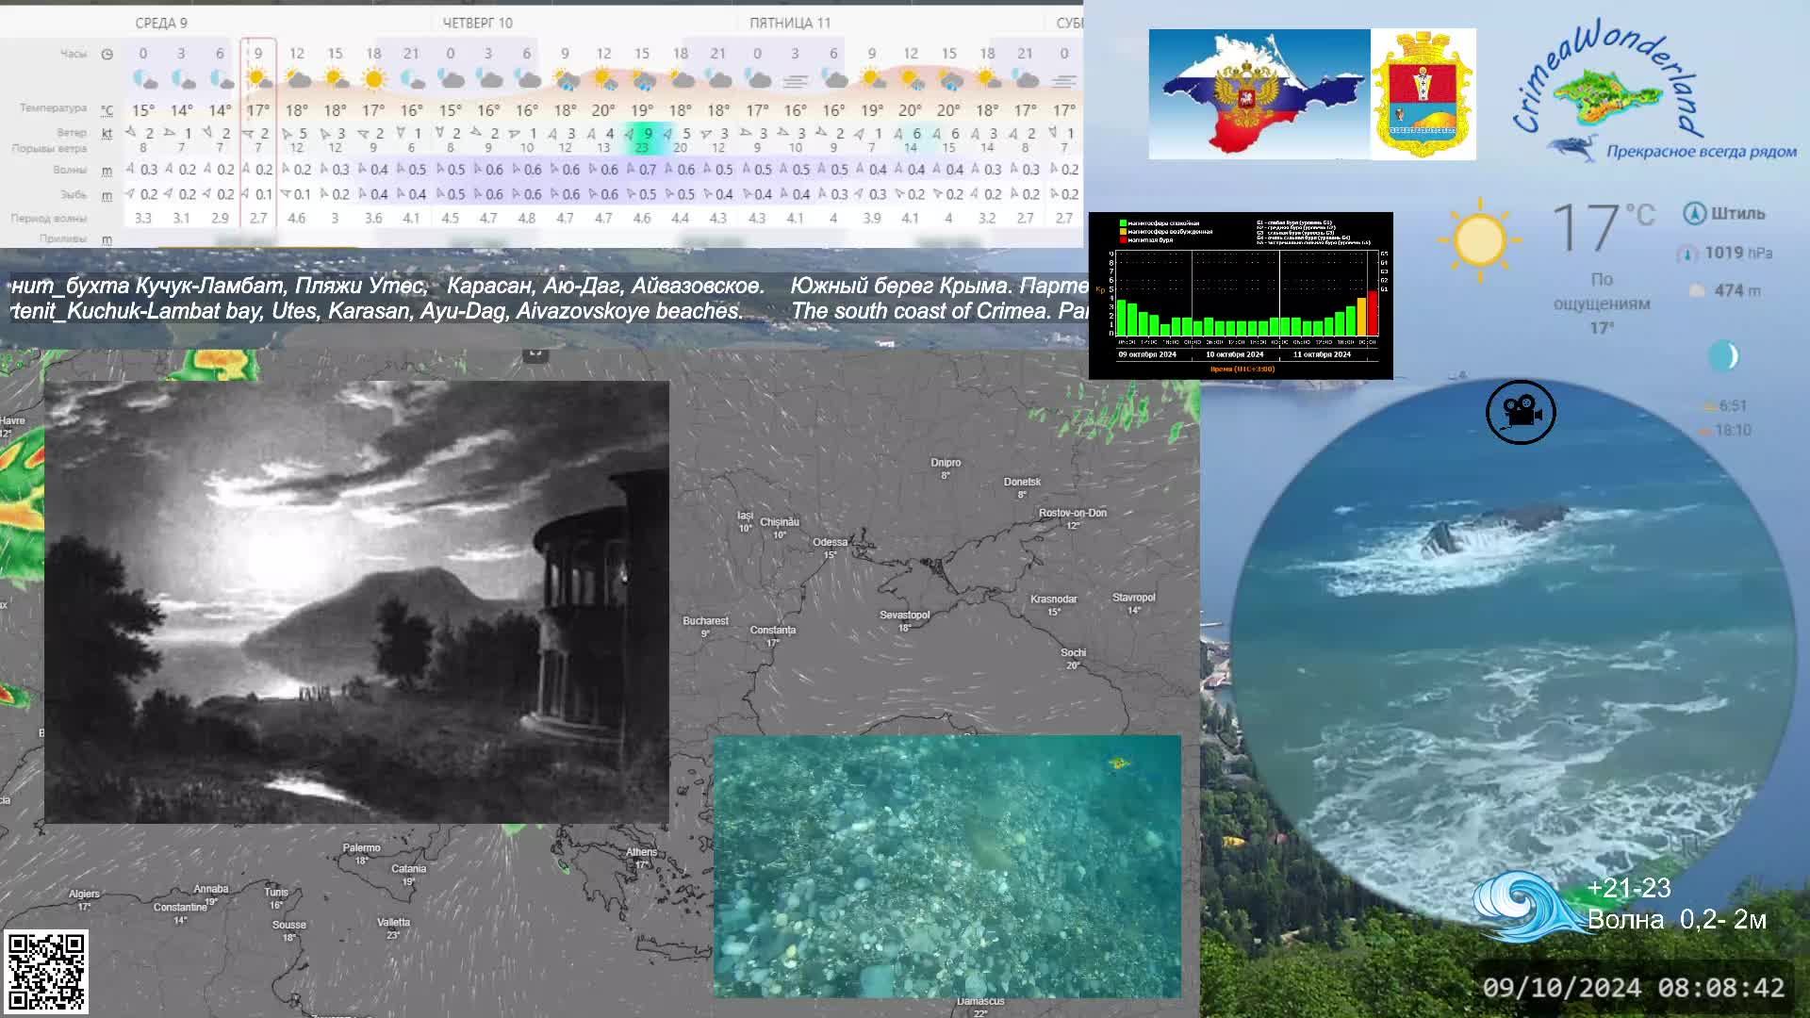Click the Krasnodar label on the map
The width and height of the screenshot is (1810, 1018).
click(1054, 599)
